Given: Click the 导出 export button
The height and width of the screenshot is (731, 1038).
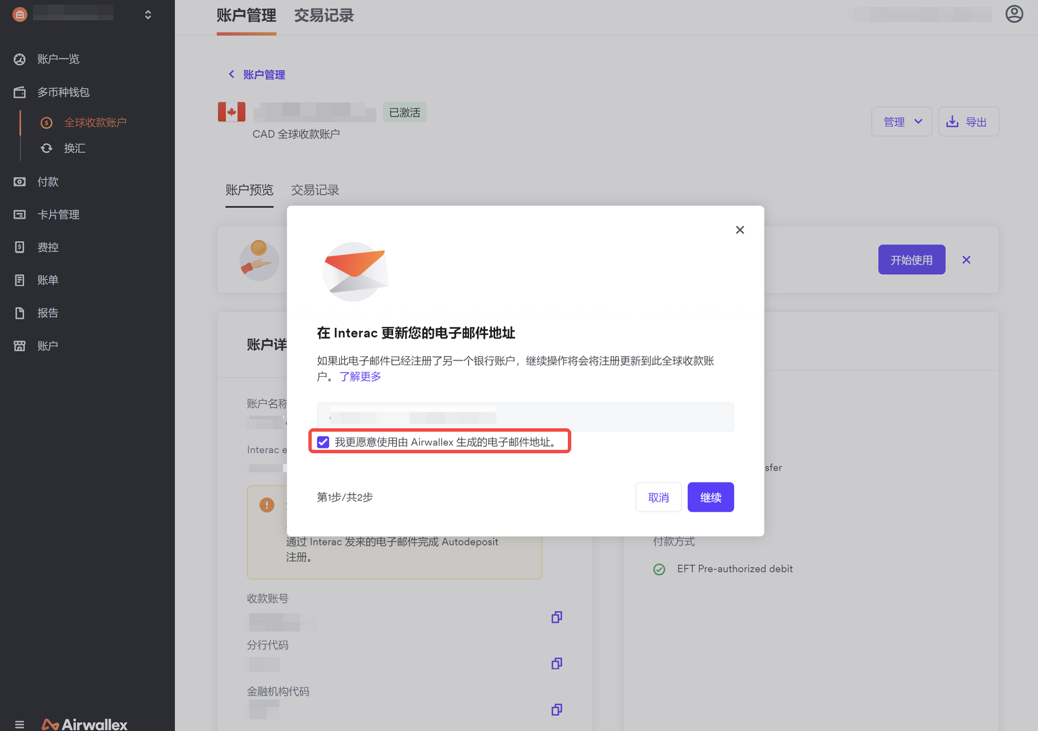Looking at the screenshot, I should pos(968,121).
